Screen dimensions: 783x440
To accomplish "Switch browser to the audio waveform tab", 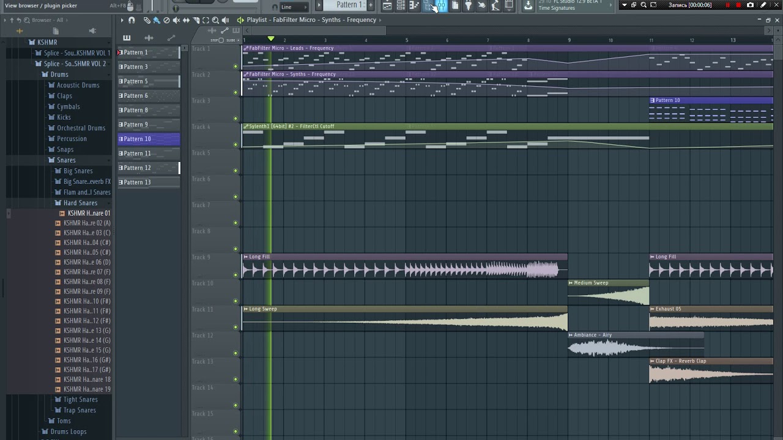I will point(20,31).
